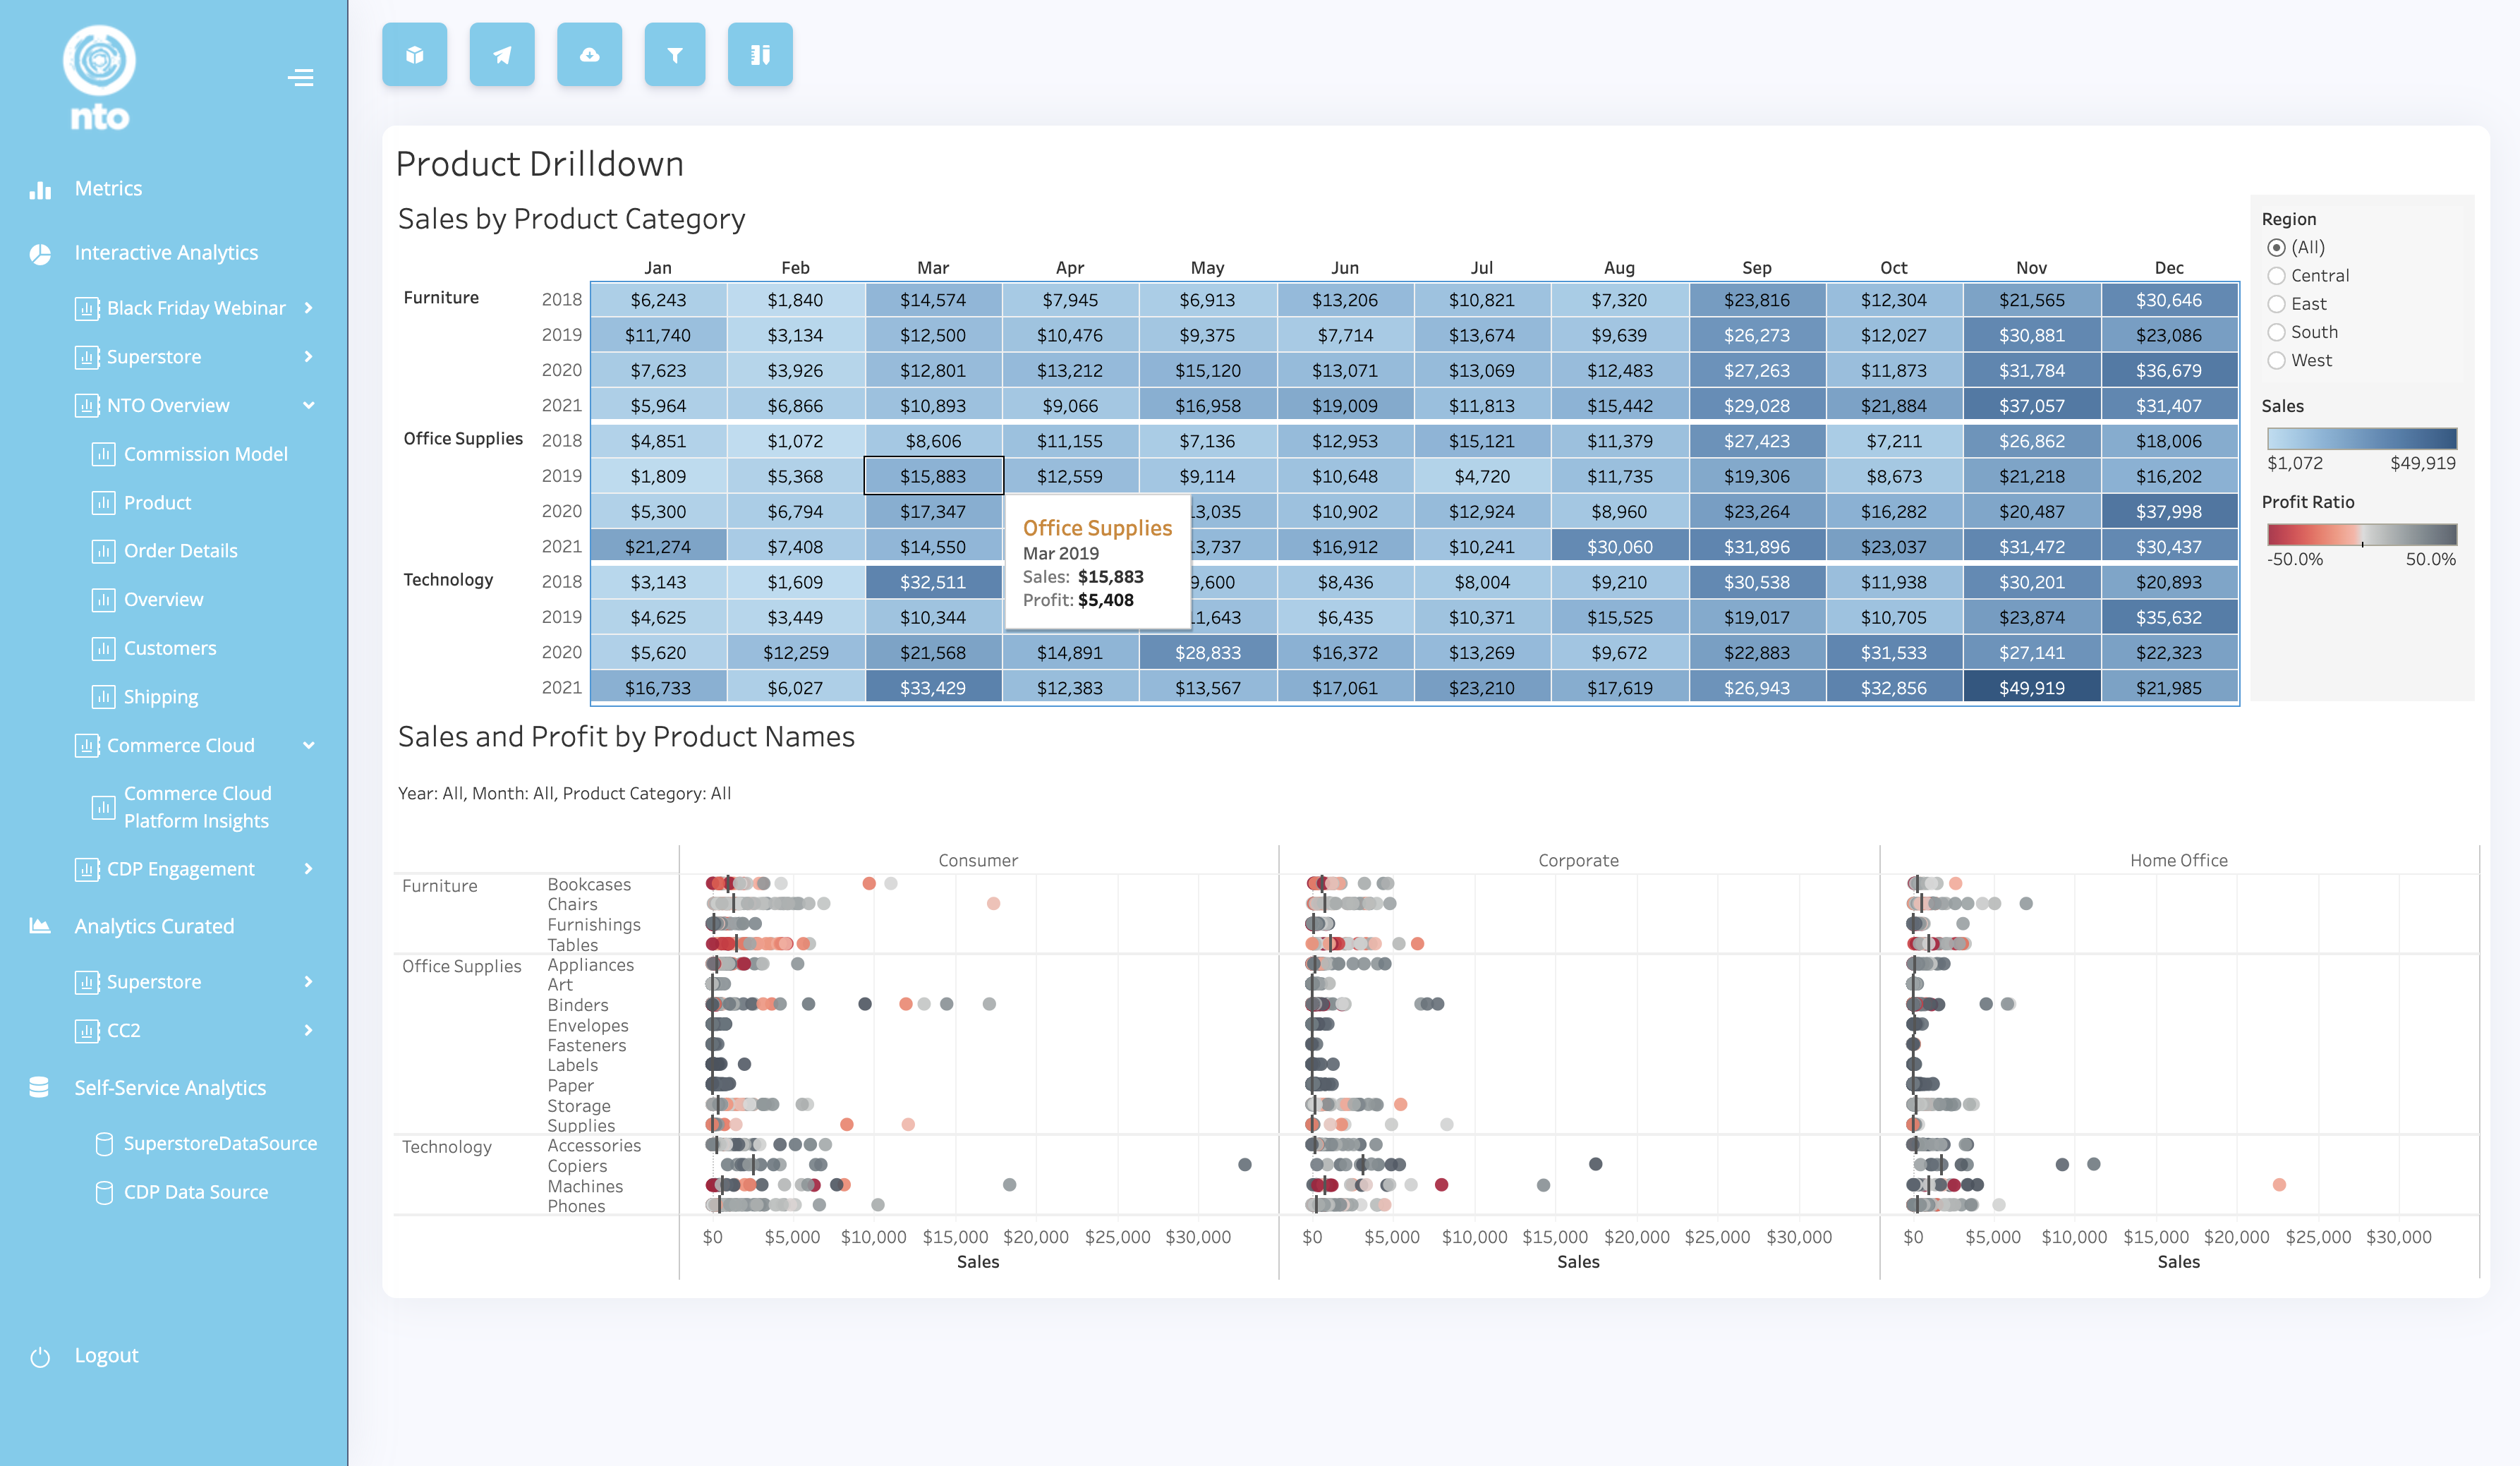Open the Commission Model page

tap(205, 453)
